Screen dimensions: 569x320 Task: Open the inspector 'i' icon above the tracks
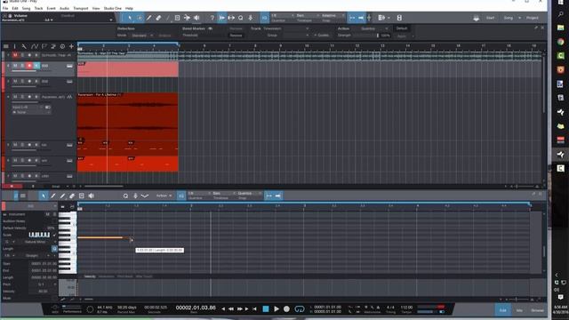pos(14,46)
